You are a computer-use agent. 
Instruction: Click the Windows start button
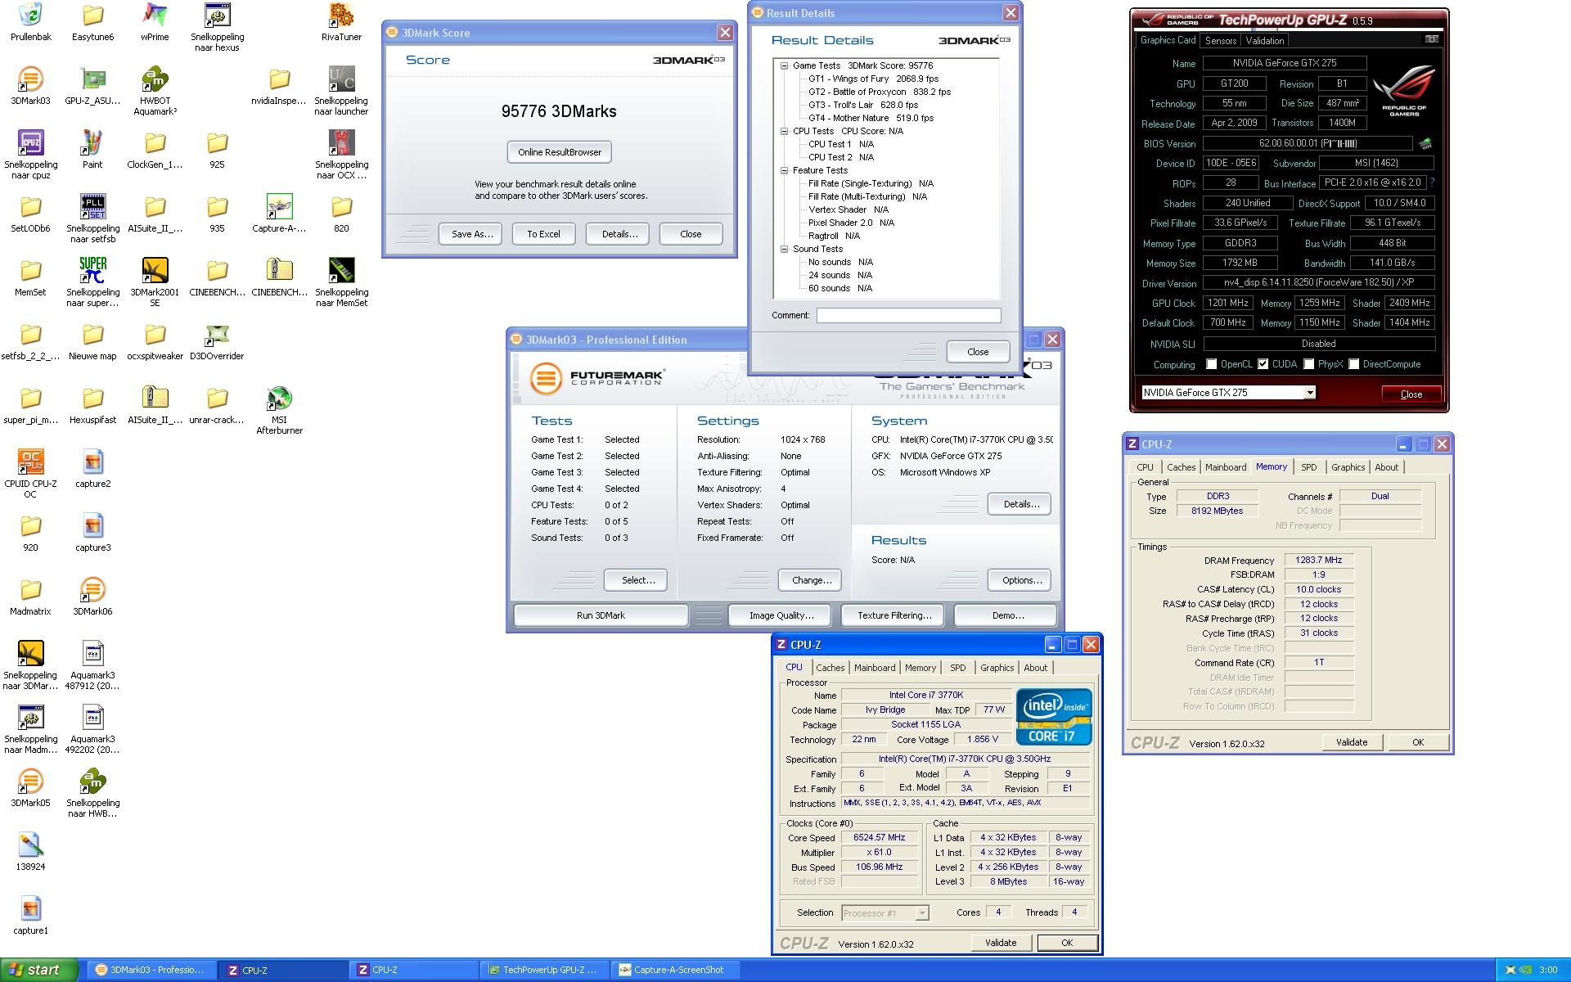coord(39,970)
